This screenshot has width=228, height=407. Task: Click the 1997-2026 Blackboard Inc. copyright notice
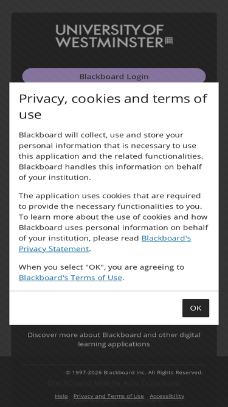click(x=134, y=372)
